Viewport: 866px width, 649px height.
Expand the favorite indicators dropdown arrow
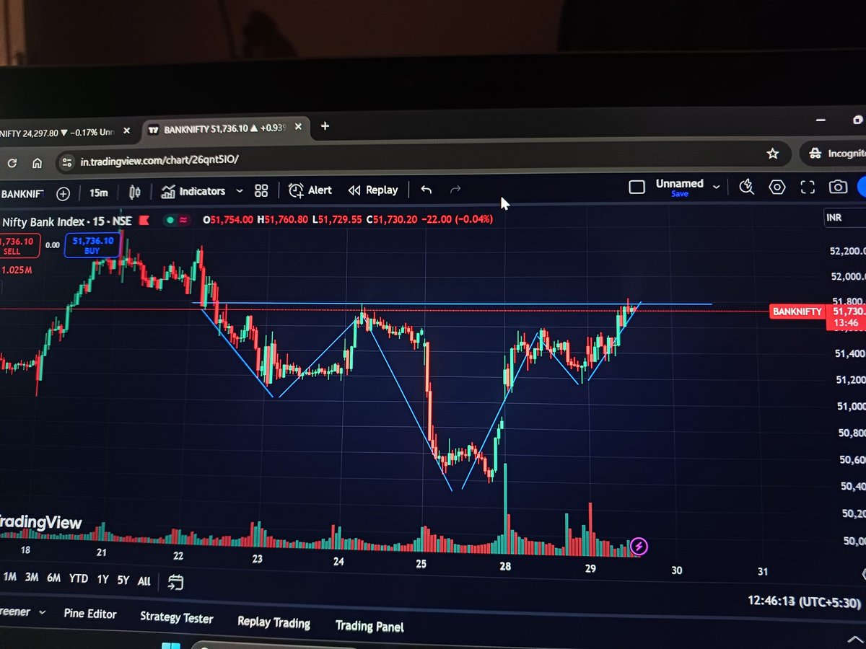pyautogui.click(x=240, y=190)
